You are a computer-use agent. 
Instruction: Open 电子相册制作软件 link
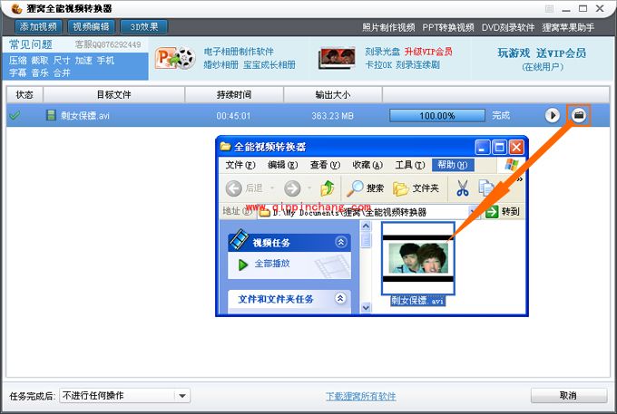coord(239,52)
